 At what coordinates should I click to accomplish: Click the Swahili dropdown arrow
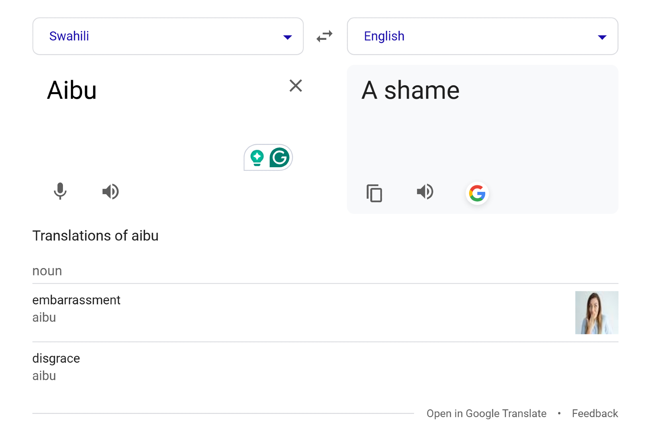[x=288, y=37]
